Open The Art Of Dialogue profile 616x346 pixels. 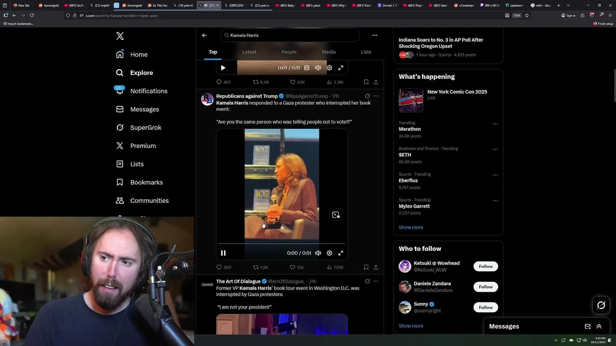(x=238, y=281)
